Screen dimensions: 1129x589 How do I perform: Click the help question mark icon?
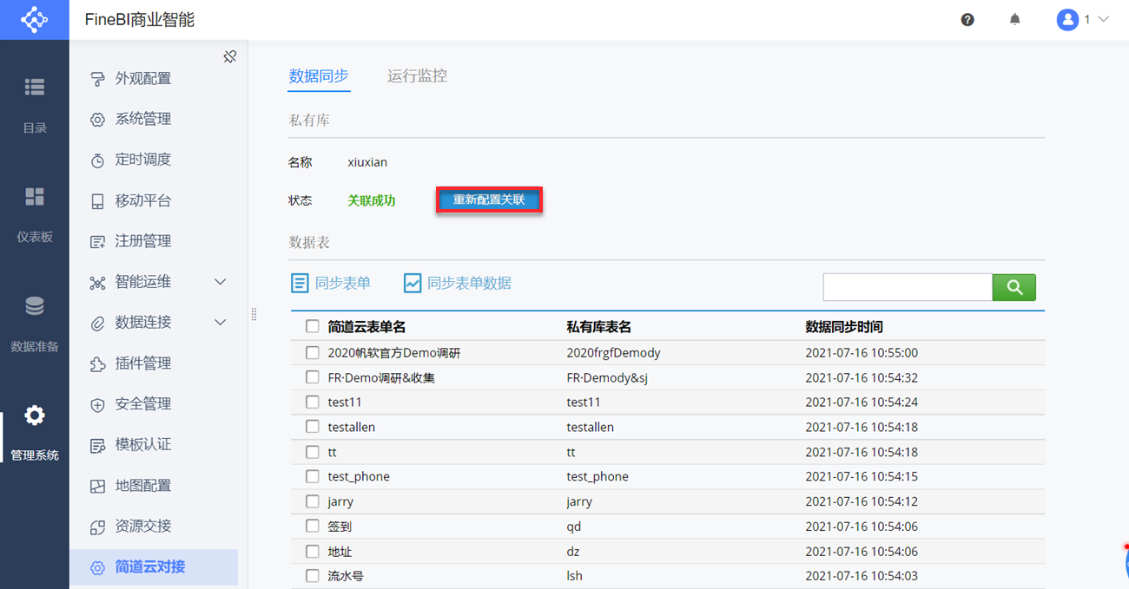[x=967, y=19]
